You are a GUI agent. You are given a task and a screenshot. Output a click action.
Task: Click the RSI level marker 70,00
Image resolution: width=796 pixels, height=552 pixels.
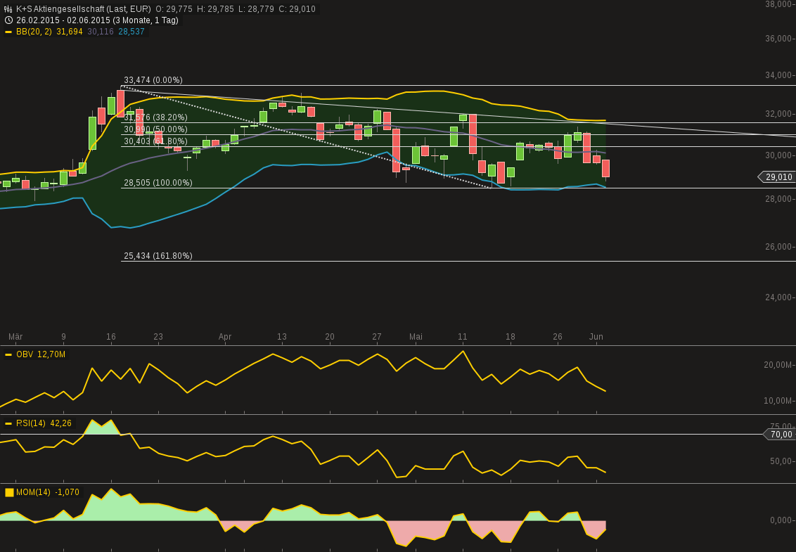click(778, 434)
